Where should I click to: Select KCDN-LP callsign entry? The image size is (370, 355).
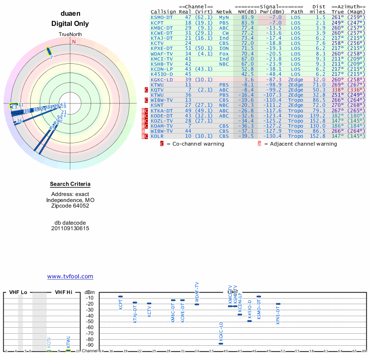coord(161,69)
